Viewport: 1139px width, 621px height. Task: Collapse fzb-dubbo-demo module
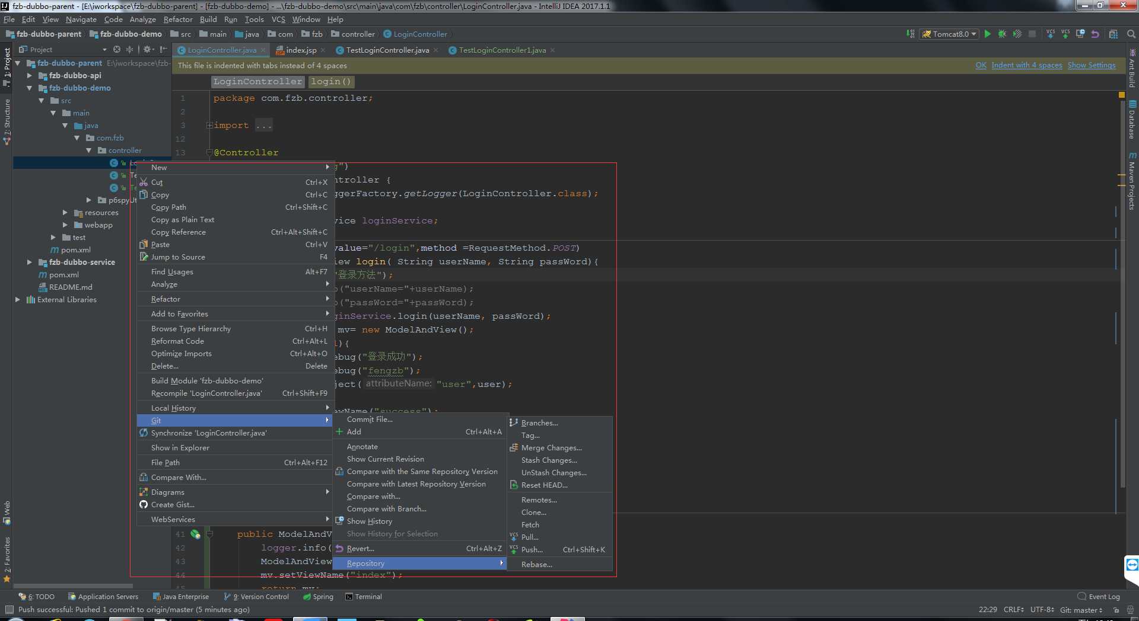tap(29, 88)
